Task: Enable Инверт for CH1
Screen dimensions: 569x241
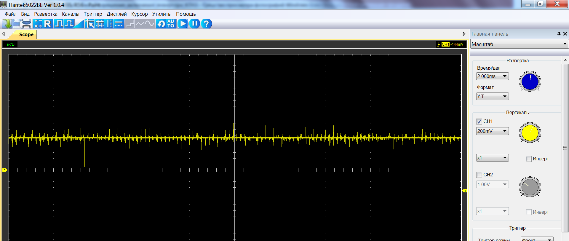Action: pyautogui.click(x=528, y=159)
